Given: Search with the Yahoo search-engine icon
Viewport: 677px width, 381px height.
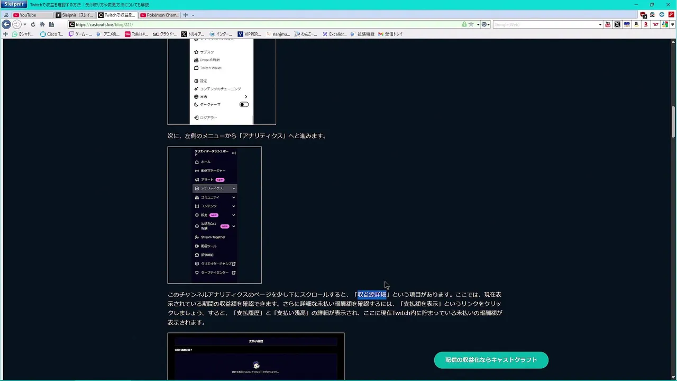Looking at the screenshot, I should [x=655, y=24].
